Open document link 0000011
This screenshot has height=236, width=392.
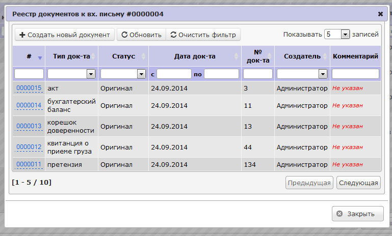tap(29, 164)
